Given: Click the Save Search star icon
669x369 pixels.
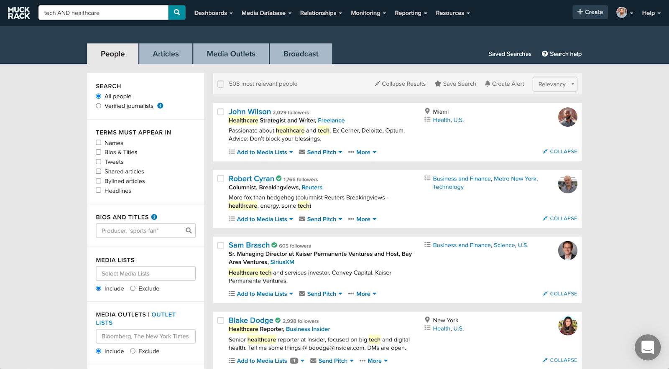Looking at the screenshot, I should pos(438,84).
